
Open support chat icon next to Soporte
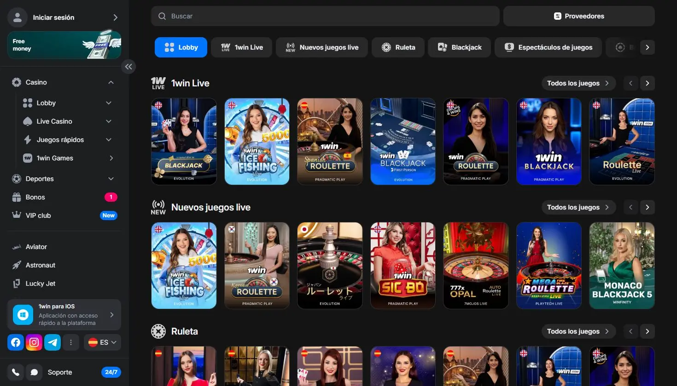pos(34,372)
